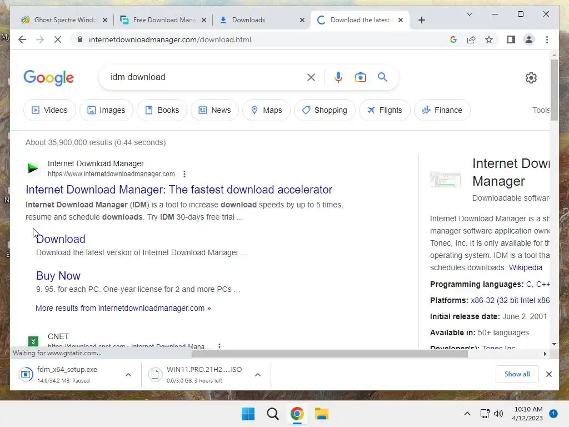
Task: Open the Wikipedia link in knowledge panel
Action: tap(526, 267)
